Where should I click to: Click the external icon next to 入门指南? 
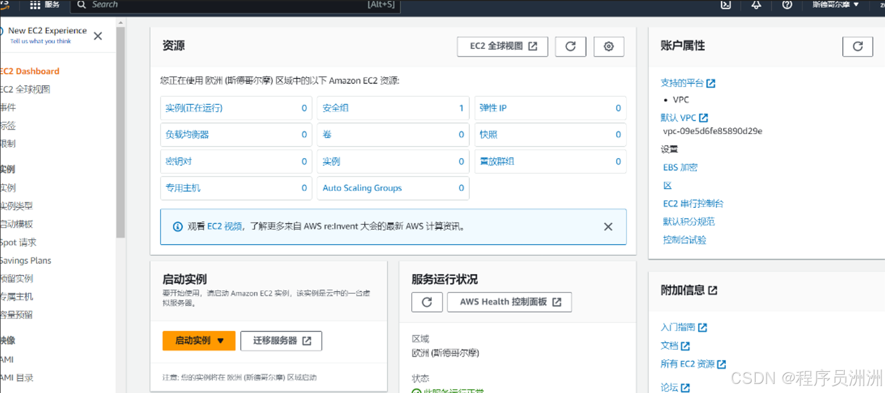tap(702, 328)
